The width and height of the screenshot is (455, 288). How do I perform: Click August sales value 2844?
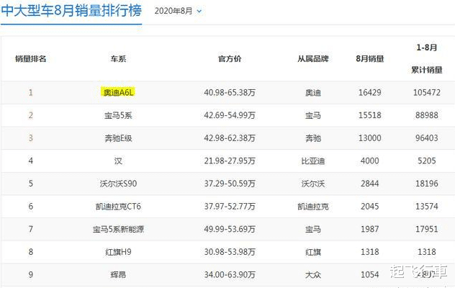coord(370,184)
